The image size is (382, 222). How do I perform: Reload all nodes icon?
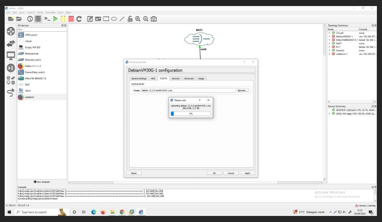pyautogui.click(x=79, y=19)
